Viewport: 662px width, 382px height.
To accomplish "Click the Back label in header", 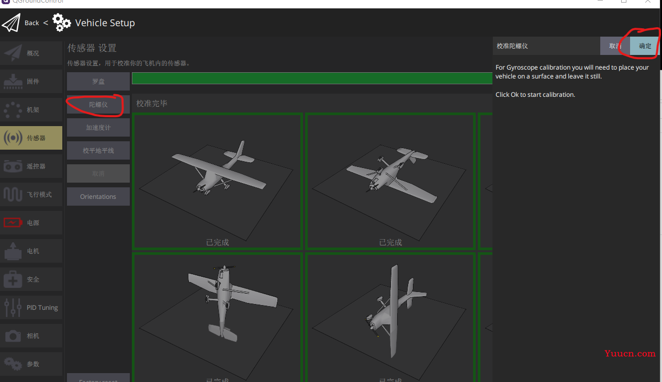I will pyautogui.click(x=32, y=23).
